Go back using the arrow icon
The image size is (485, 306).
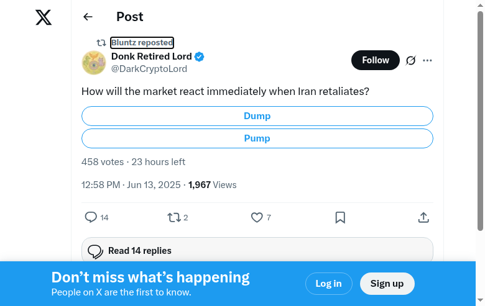(88, 17)
